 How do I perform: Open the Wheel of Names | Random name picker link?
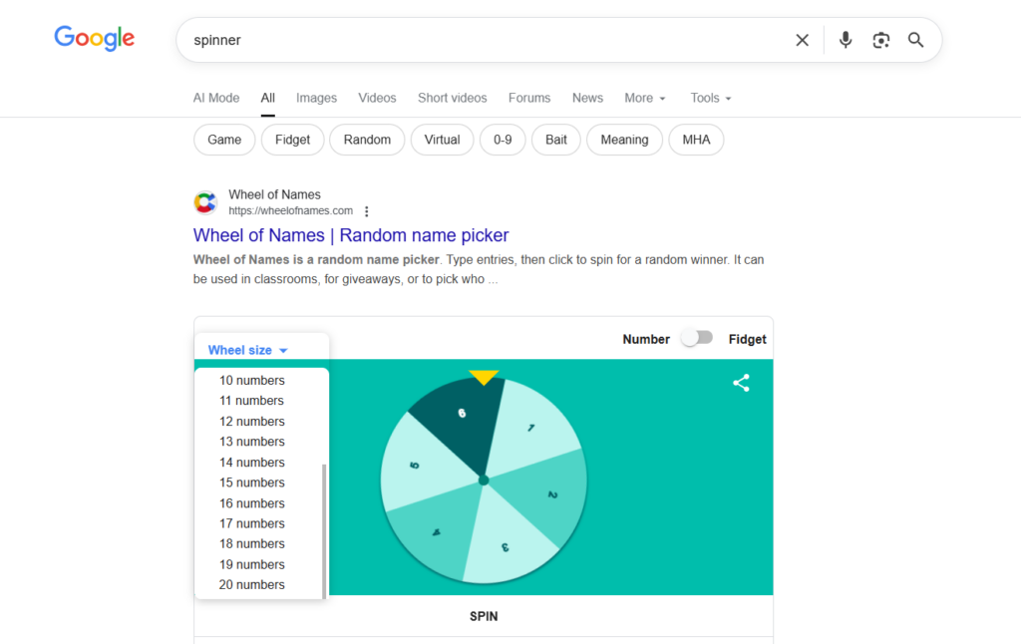[351, 235]
